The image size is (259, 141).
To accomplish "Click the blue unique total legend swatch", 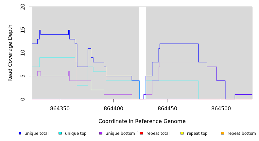I will (20, 133).
